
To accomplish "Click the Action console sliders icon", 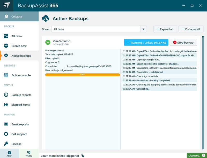I will pos(6,75).
